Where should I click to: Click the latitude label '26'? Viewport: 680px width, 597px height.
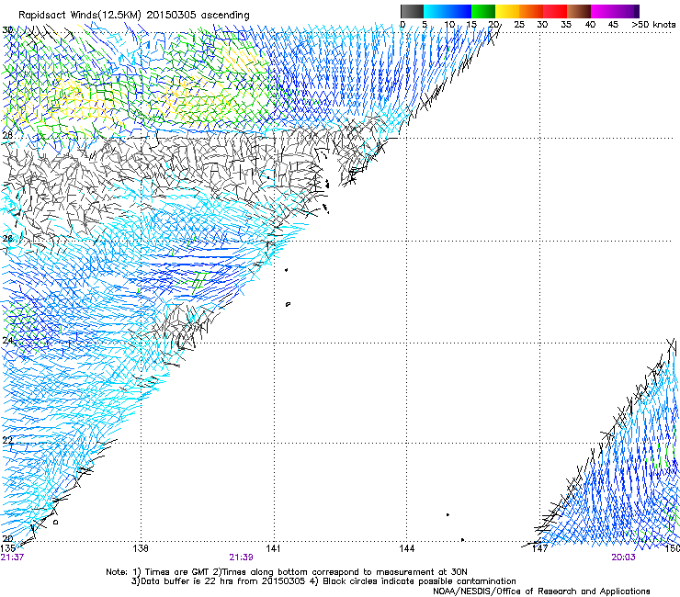tap(7, 238)
